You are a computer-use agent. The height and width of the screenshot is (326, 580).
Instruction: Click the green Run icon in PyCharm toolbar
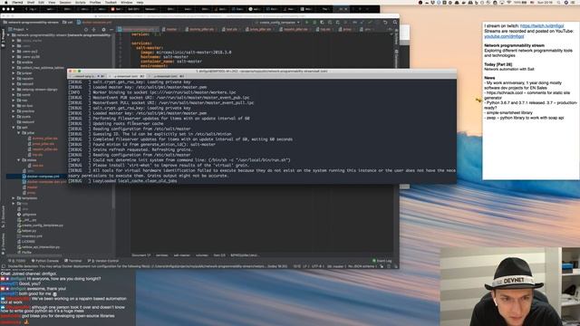[x=306, y=23]
